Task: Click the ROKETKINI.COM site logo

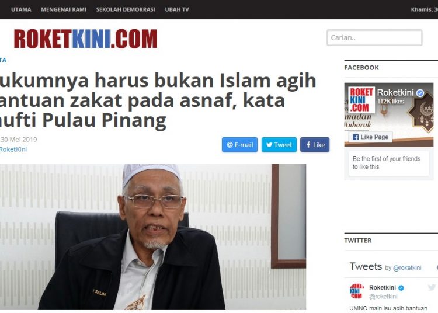Action: point(85,39)
